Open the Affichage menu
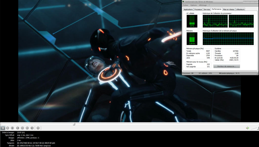This screenshot has width=259, height=147. click(203, 5)
